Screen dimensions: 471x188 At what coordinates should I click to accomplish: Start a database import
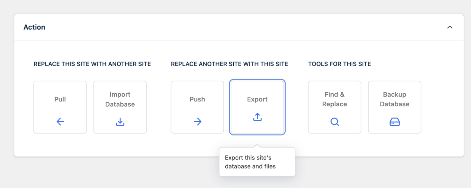click(120, 107)
